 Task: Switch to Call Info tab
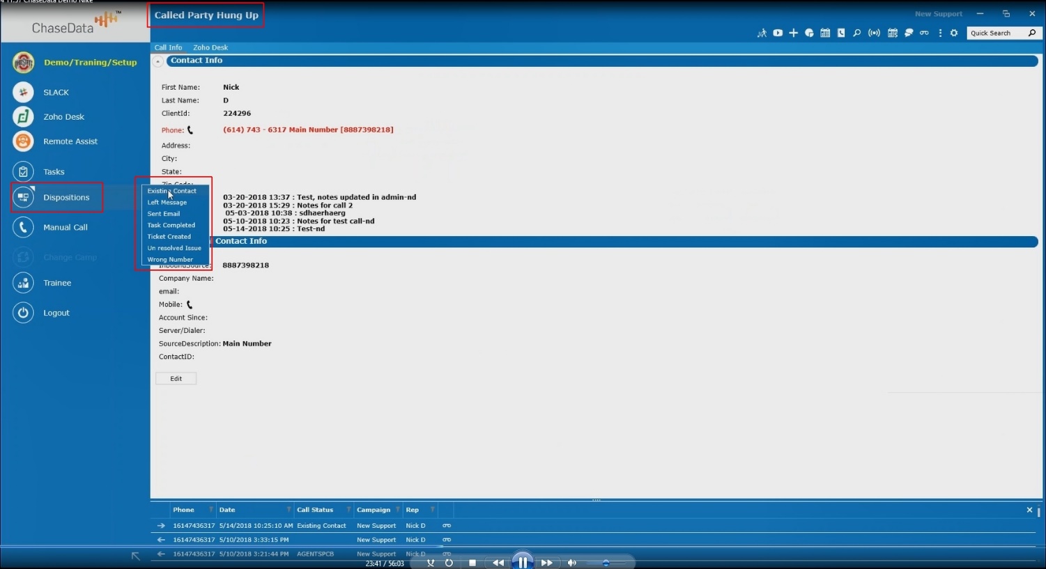pyautogui.click(x=168, y=47)
